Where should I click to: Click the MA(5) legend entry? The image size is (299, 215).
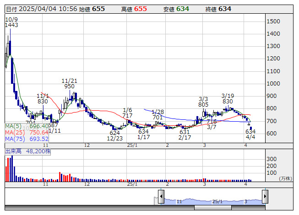(x=27, y=126)
